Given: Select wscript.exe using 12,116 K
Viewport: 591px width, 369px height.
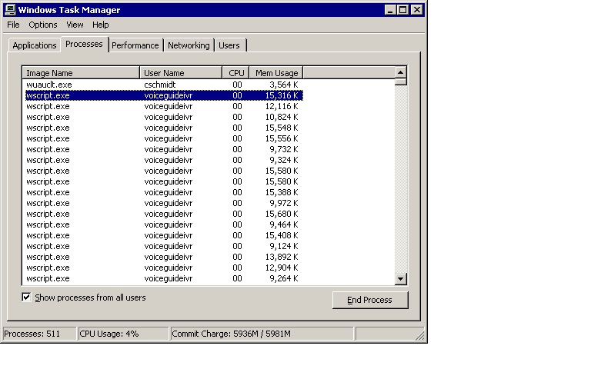Looking at the screenshot, I should (x=164, y=106).
